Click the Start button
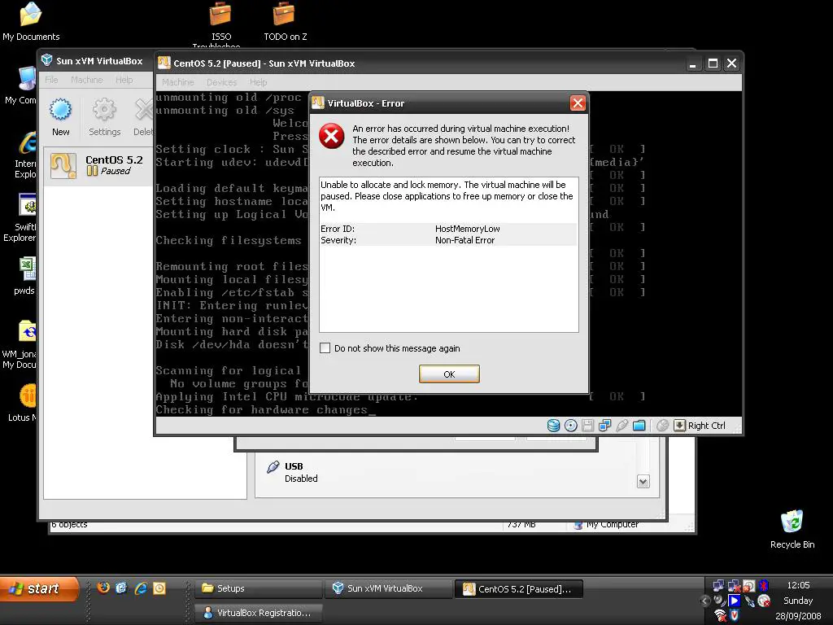 click(x=39, y=588)
